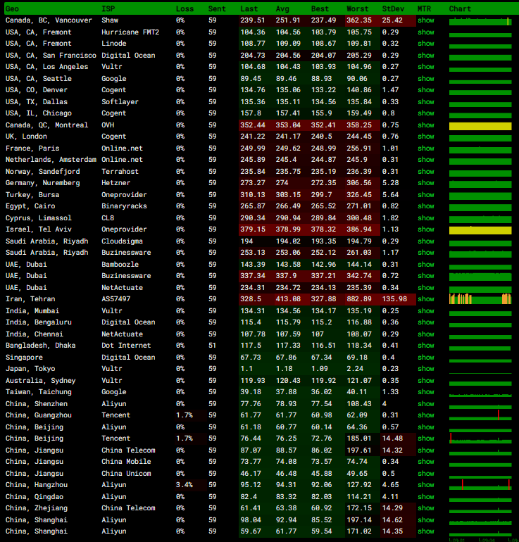
Task: Open the Iran, Tehran latency chart
Action: click(480, 299)
